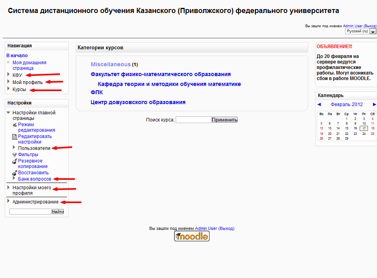Click the Пользователи tree label

coord(34,148)
